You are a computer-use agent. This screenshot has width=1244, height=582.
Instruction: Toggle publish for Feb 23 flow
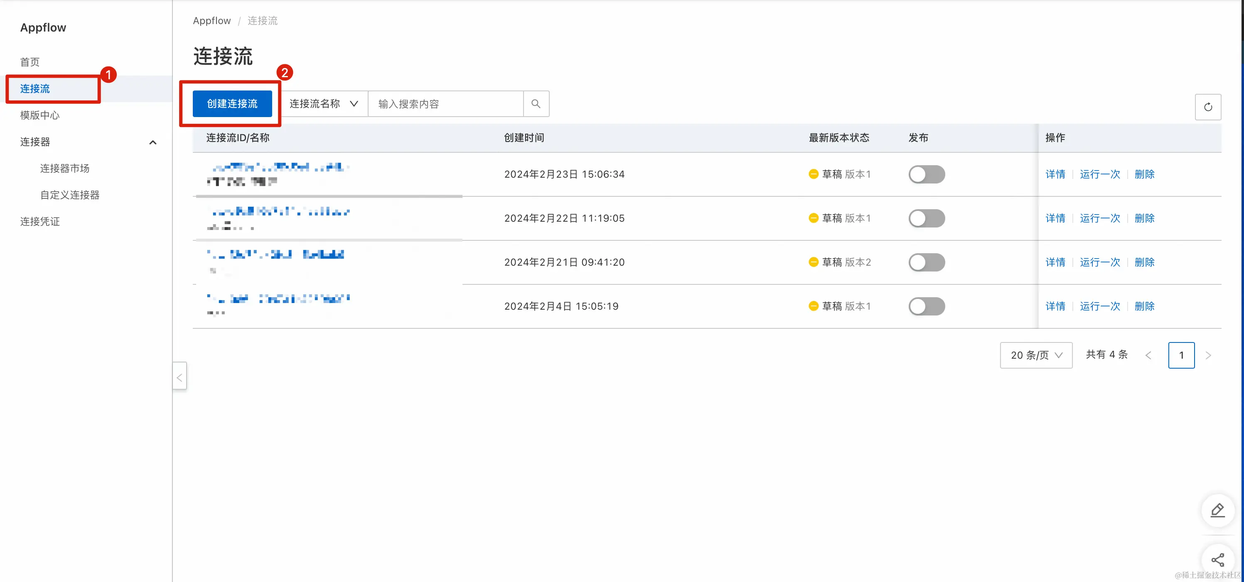pos(926,174)
